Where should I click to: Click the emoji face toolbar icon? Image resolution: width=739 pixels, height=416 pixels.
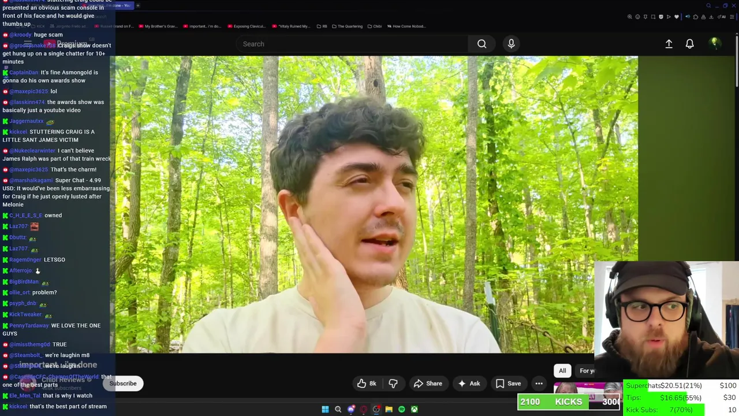coord(637,17)
